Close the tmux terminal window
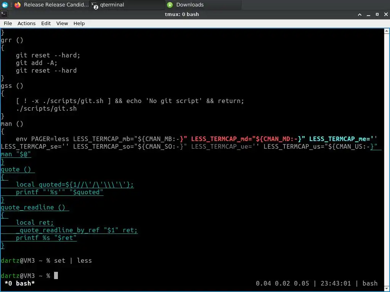Screen dimensions: 390x292 (386, 14)
